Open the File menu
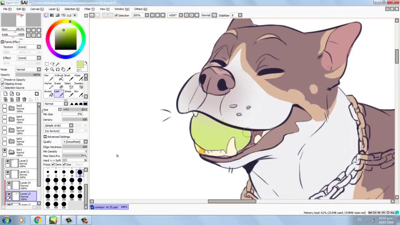 point(7,9)
